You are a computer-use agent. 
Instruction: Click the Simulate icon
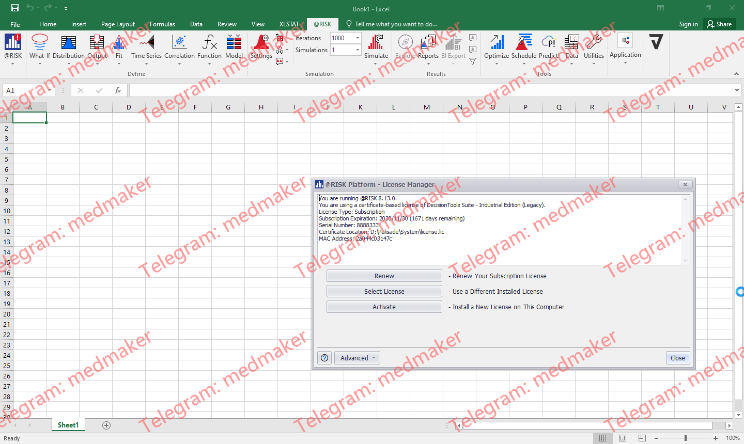coord(376,42)
